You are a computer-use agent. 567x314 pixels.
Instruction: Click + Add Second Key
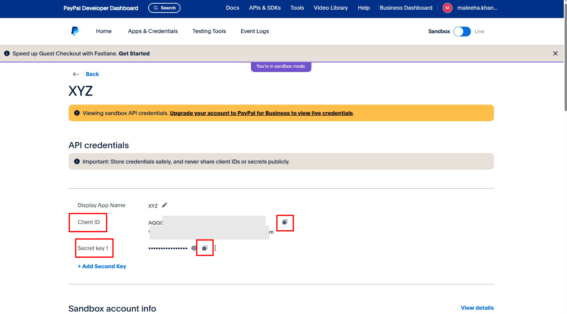(x=102, y=266)
